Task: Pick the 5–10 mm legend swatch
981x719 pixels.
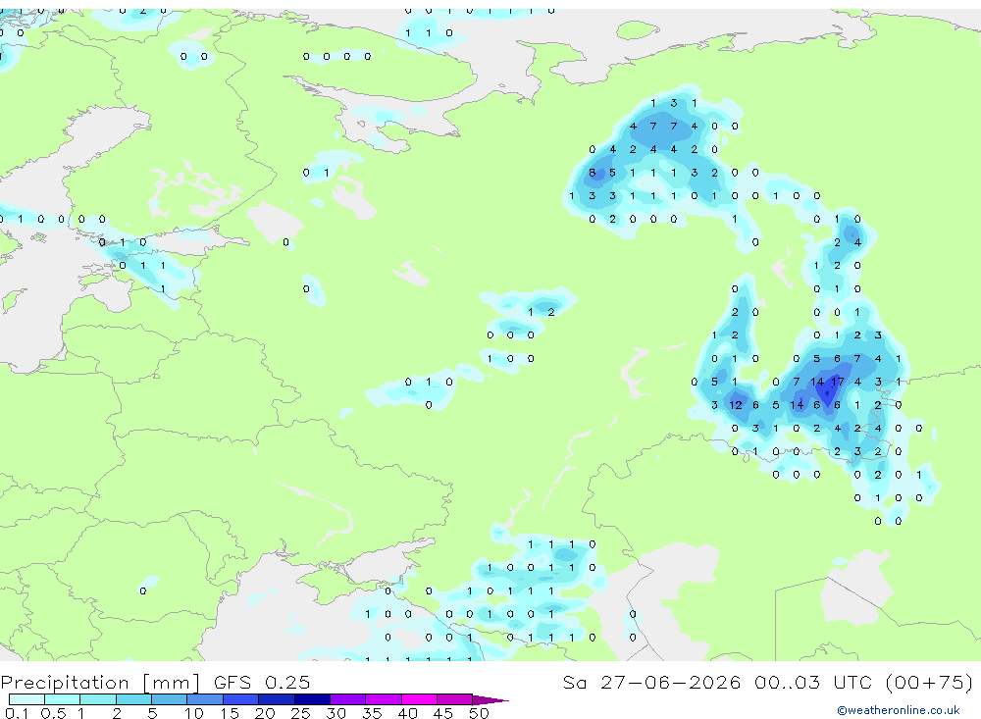Action: (x=169, y=699)
